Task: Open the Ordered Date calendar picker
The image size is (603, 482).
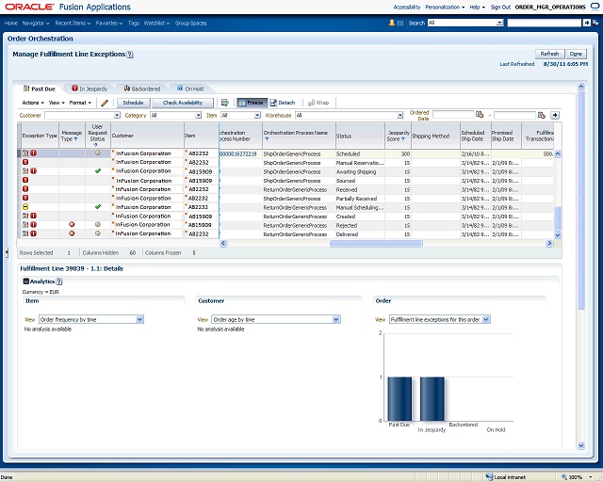Action: click(480, 115)
